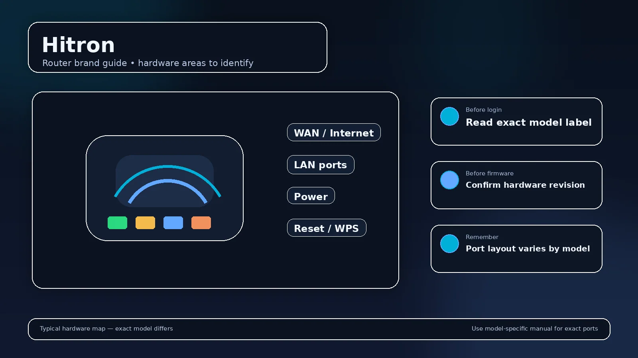Click the Before login caption
Image resolution: width=638 pixels, height=358 pixels.
484,110
